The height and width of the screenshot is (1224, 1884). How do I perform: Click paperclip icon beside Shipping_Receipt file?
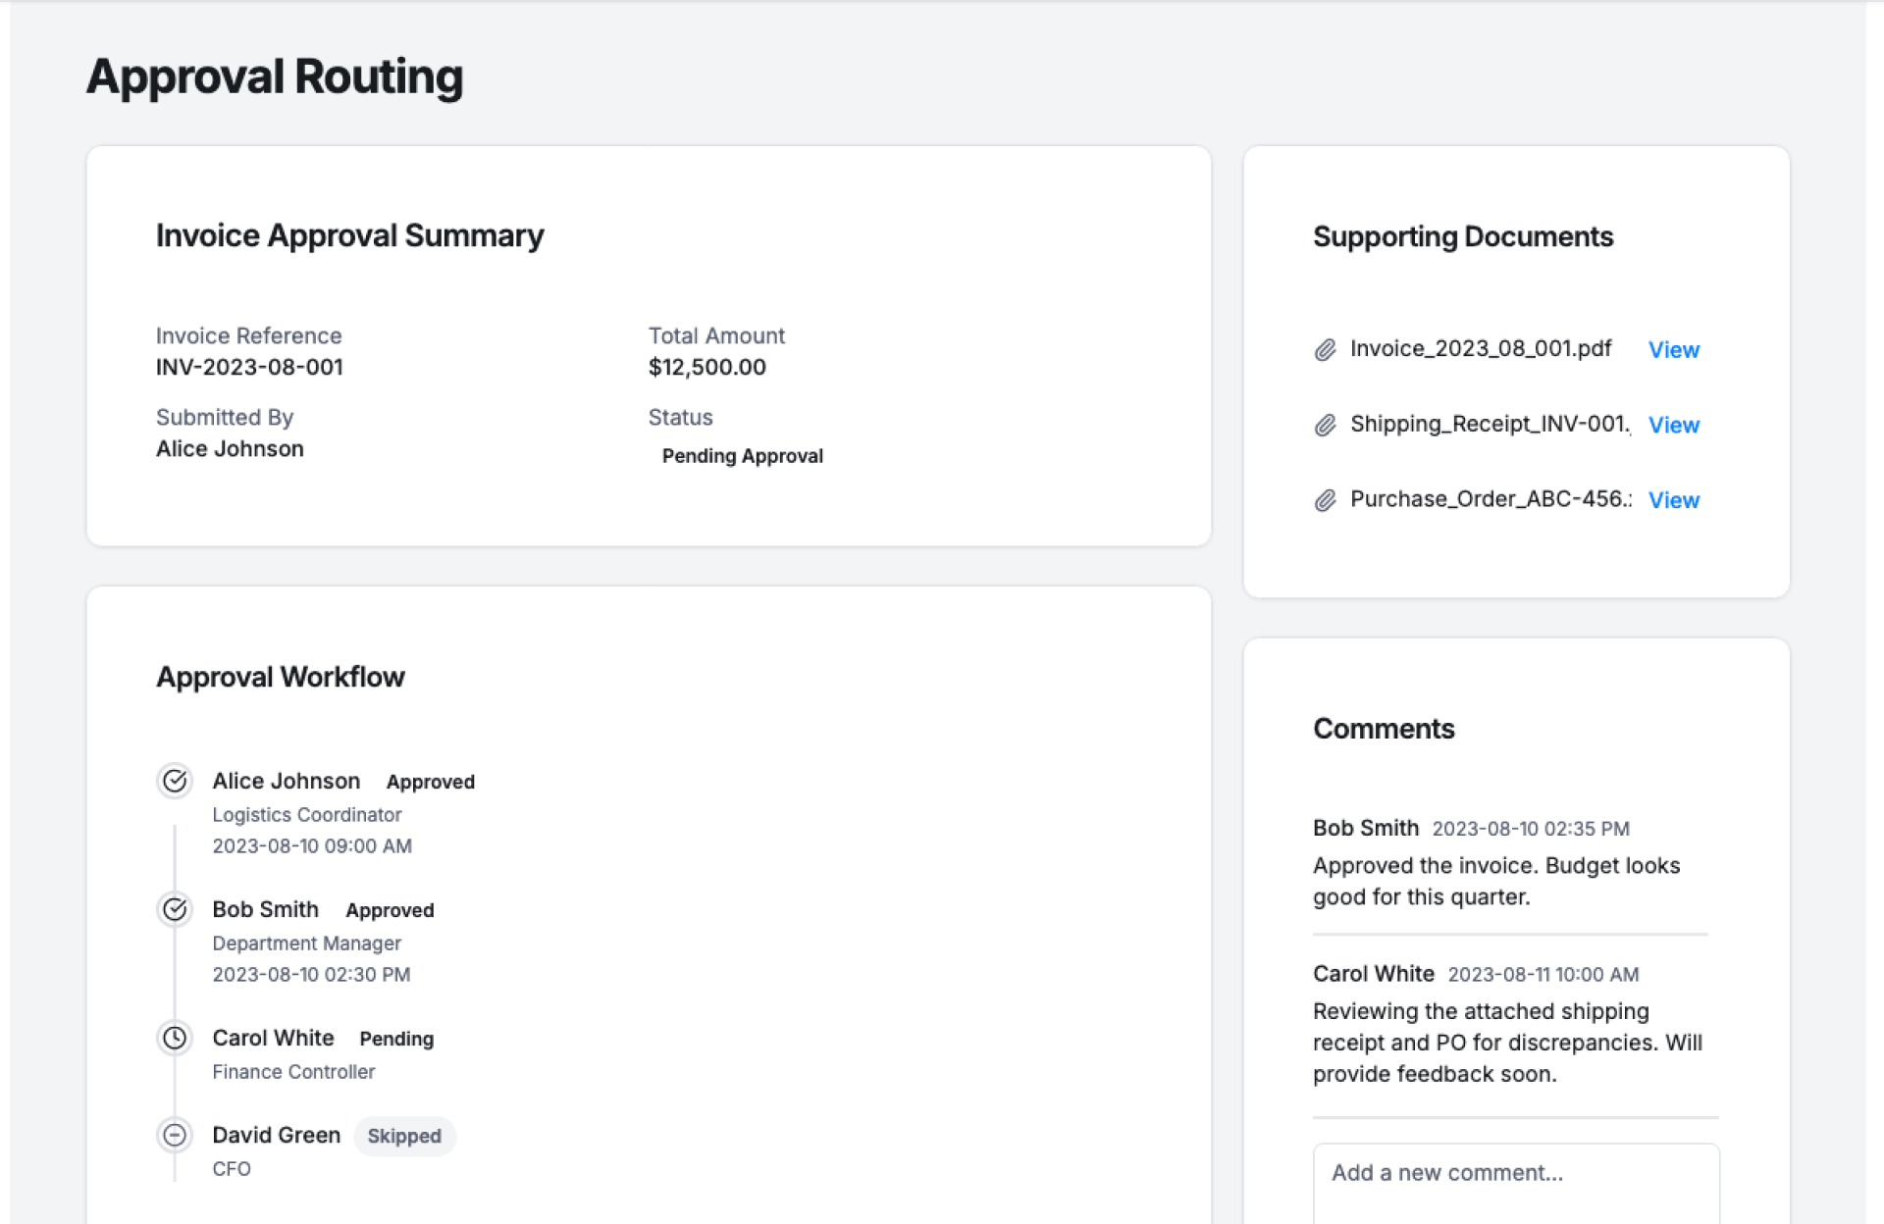1325,425
